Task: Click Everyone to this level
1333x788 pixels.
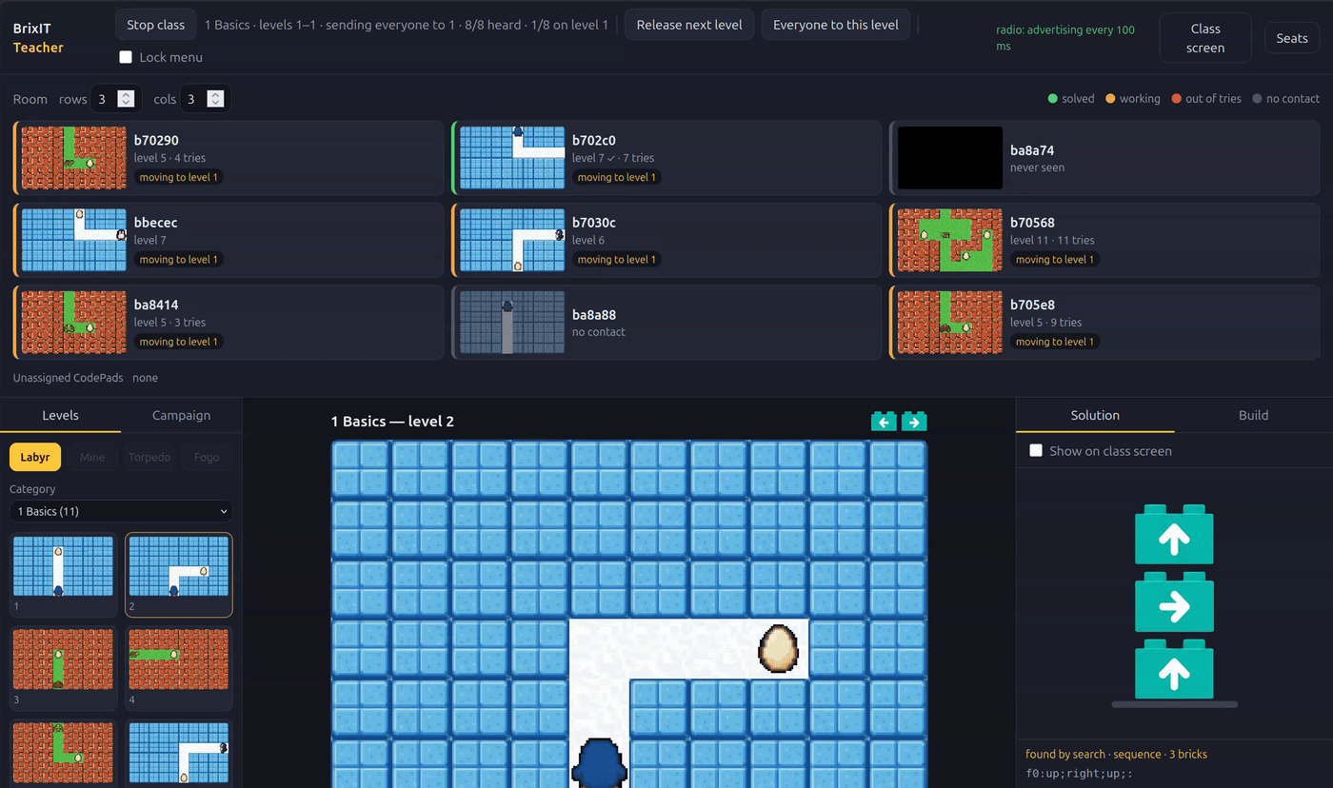Action: (x=836, y=25)
